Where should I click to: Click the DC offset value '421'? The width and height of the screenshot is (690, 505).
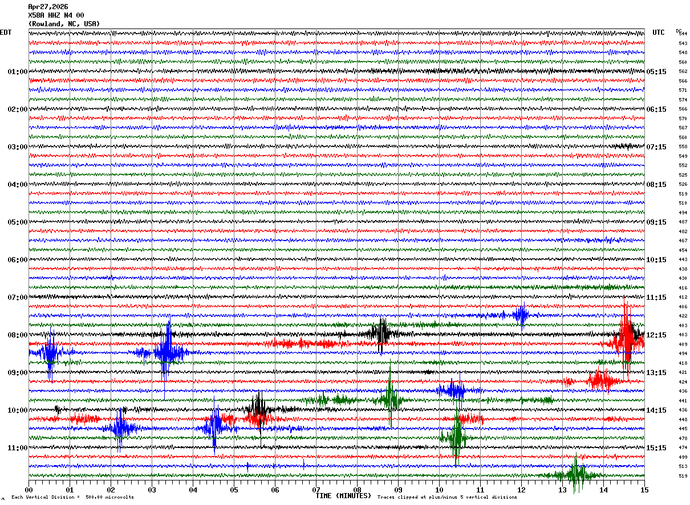(683, 373)
